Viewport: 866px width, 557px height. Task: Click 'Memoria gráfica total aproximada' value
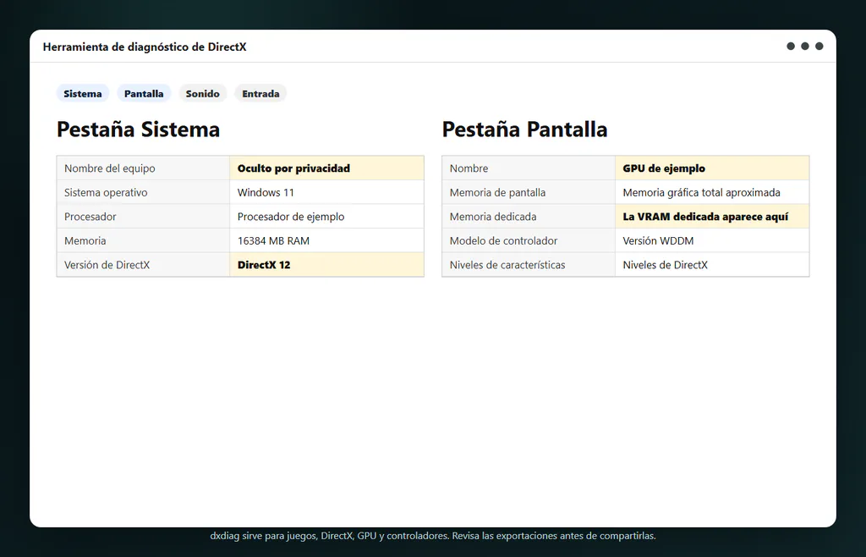(x=712, y=192)
